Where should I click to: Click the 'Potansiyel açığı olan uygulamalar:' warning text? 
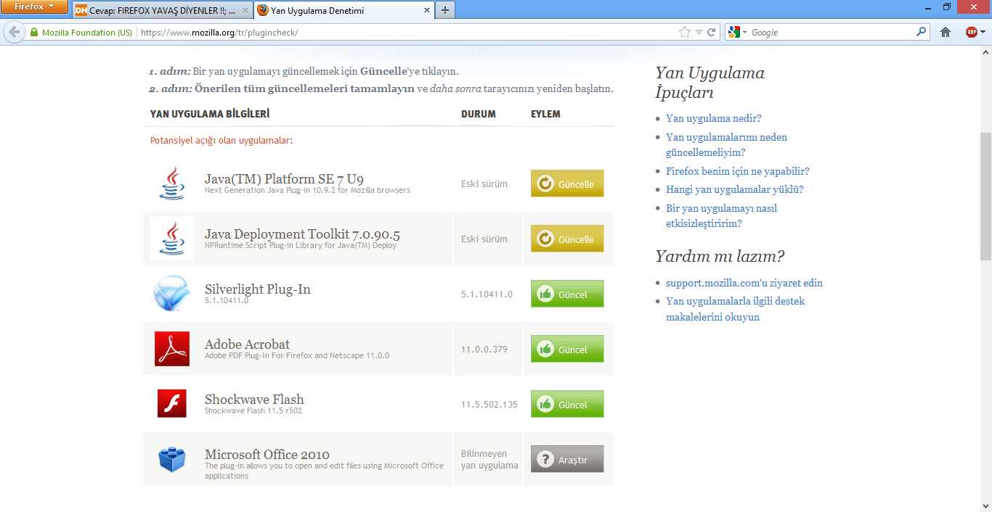(221, 140)
